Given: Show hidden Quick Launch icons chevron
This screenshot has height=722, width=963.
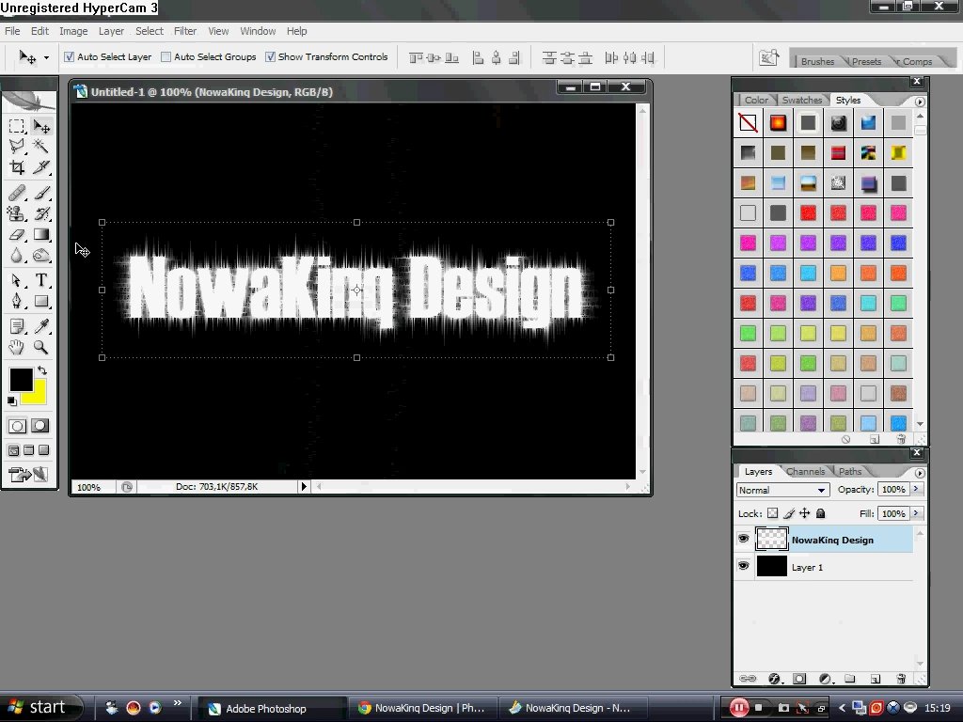Looking at the screenshot, I should pos(178,703).
